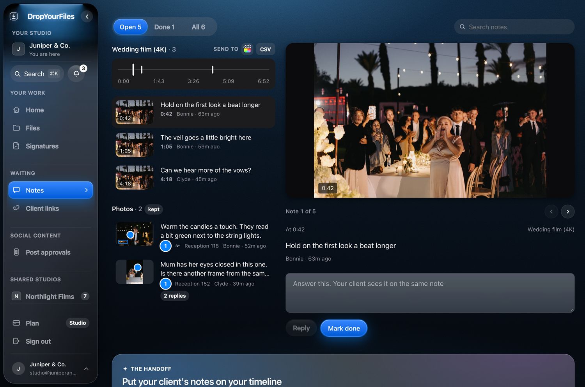The width and height of the screenshot is (585, 387).
Task: Select 'The veil goes a little bright here' note
Action: pos(193,145)
